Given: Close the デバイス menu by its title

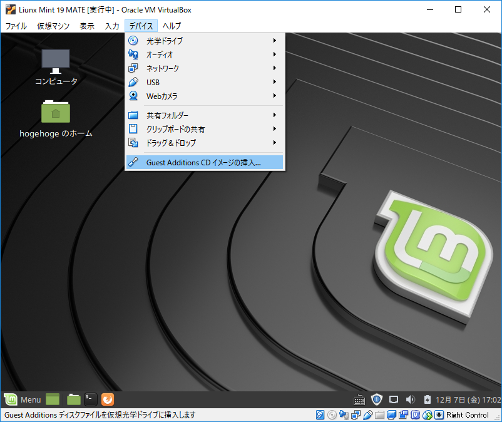Looking at the screenshot, I should [x=141, y=26].
